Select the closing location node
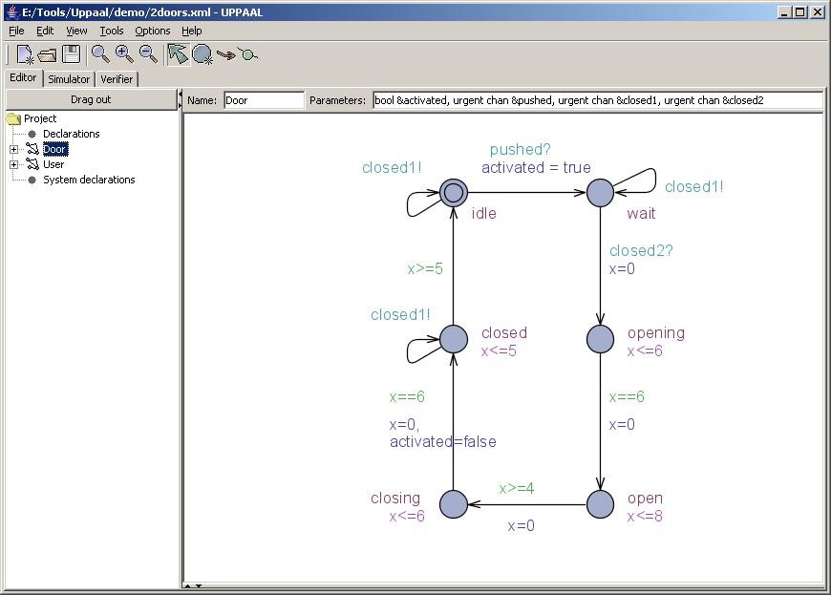 point(454,504)
